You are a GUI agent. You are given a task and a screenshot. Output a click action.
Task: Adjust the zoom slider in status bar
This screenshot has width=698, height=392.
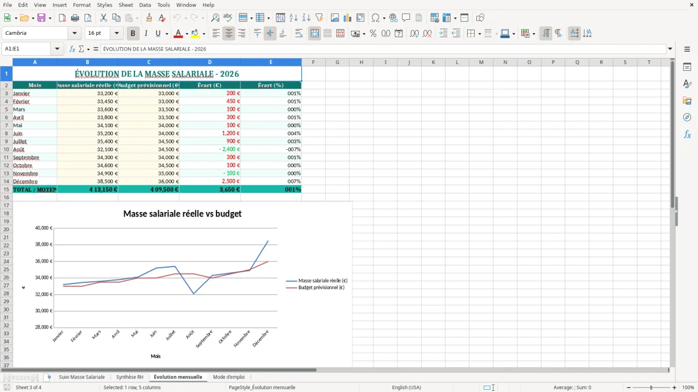[651, 387]
